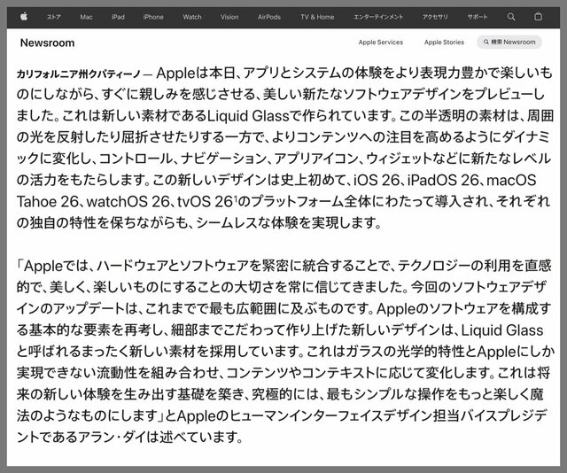The height and width of the screenshot is (473, 567).
Task: Click the iPadOS 26 text
Action: [x=443, y=180]
